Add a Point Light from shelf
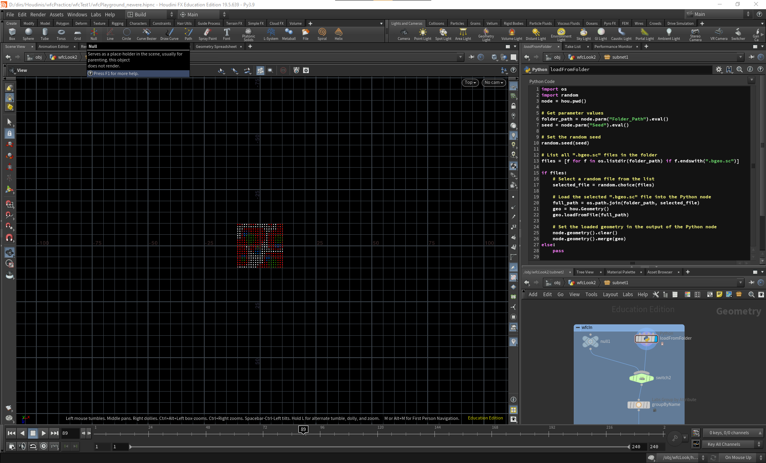This screenshot has width=766, height=463. click(x=422, y=34)
